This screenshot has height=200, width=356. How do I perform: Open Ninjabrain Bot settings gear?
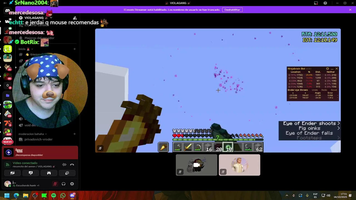(327, 69)
